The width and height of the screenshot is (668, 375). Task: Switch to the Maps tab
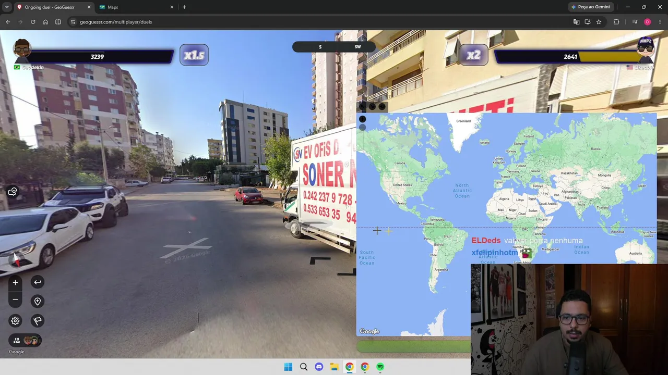(137, 7)
